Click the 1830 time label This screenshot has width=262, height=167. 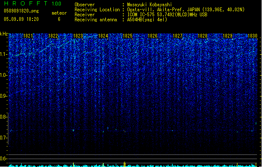252,36
